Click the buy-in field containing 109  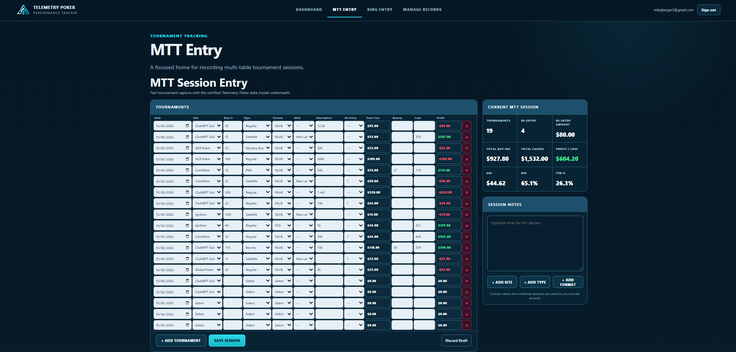[233, 159]
